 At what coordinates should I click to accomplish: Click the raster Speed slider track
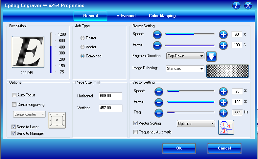tap(190, 34)
